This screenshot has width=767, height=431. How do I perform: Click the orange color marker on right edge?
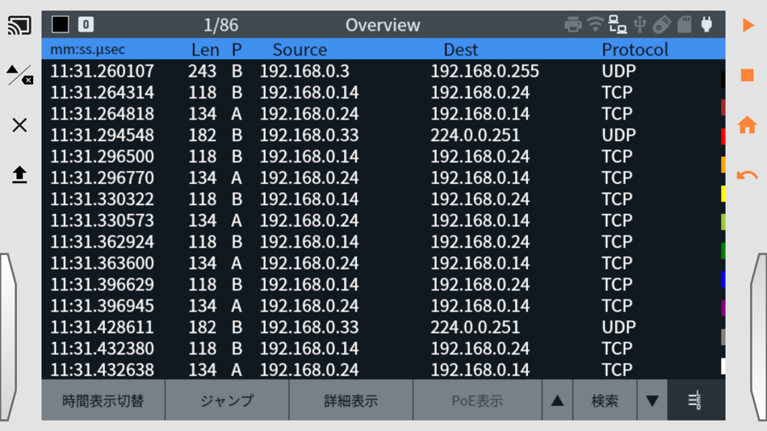[x=723, y=165]
